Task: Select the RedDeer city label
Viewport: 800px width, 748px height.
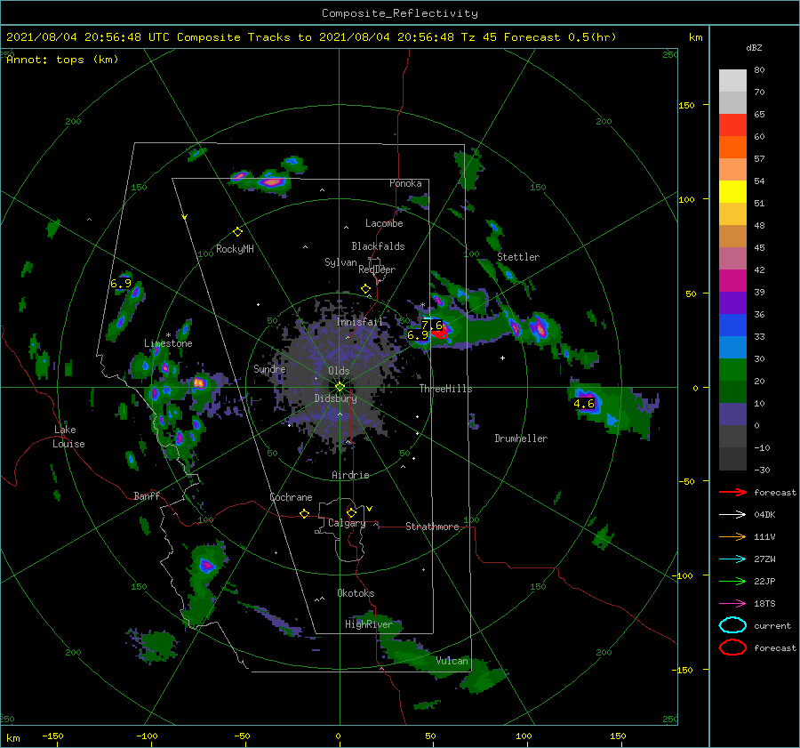Action: (377, 269)
